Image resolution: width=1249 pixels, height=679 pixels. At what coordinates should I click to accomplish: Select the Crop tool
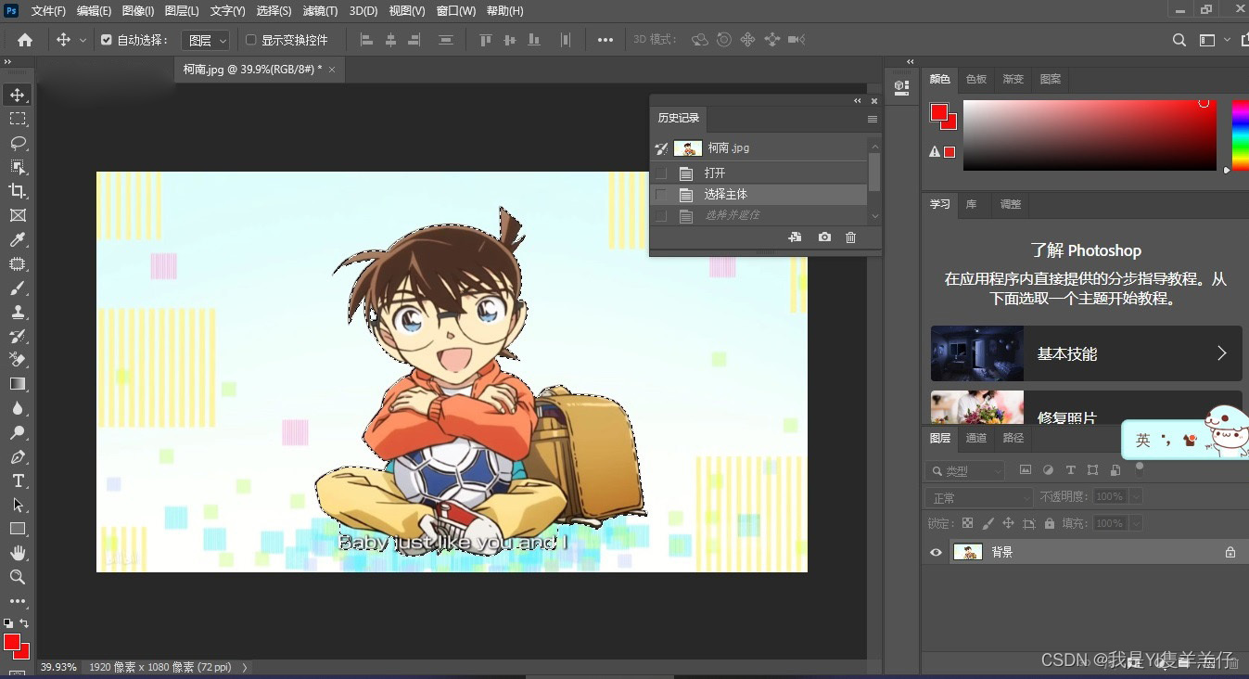click(x=18, y=191)
